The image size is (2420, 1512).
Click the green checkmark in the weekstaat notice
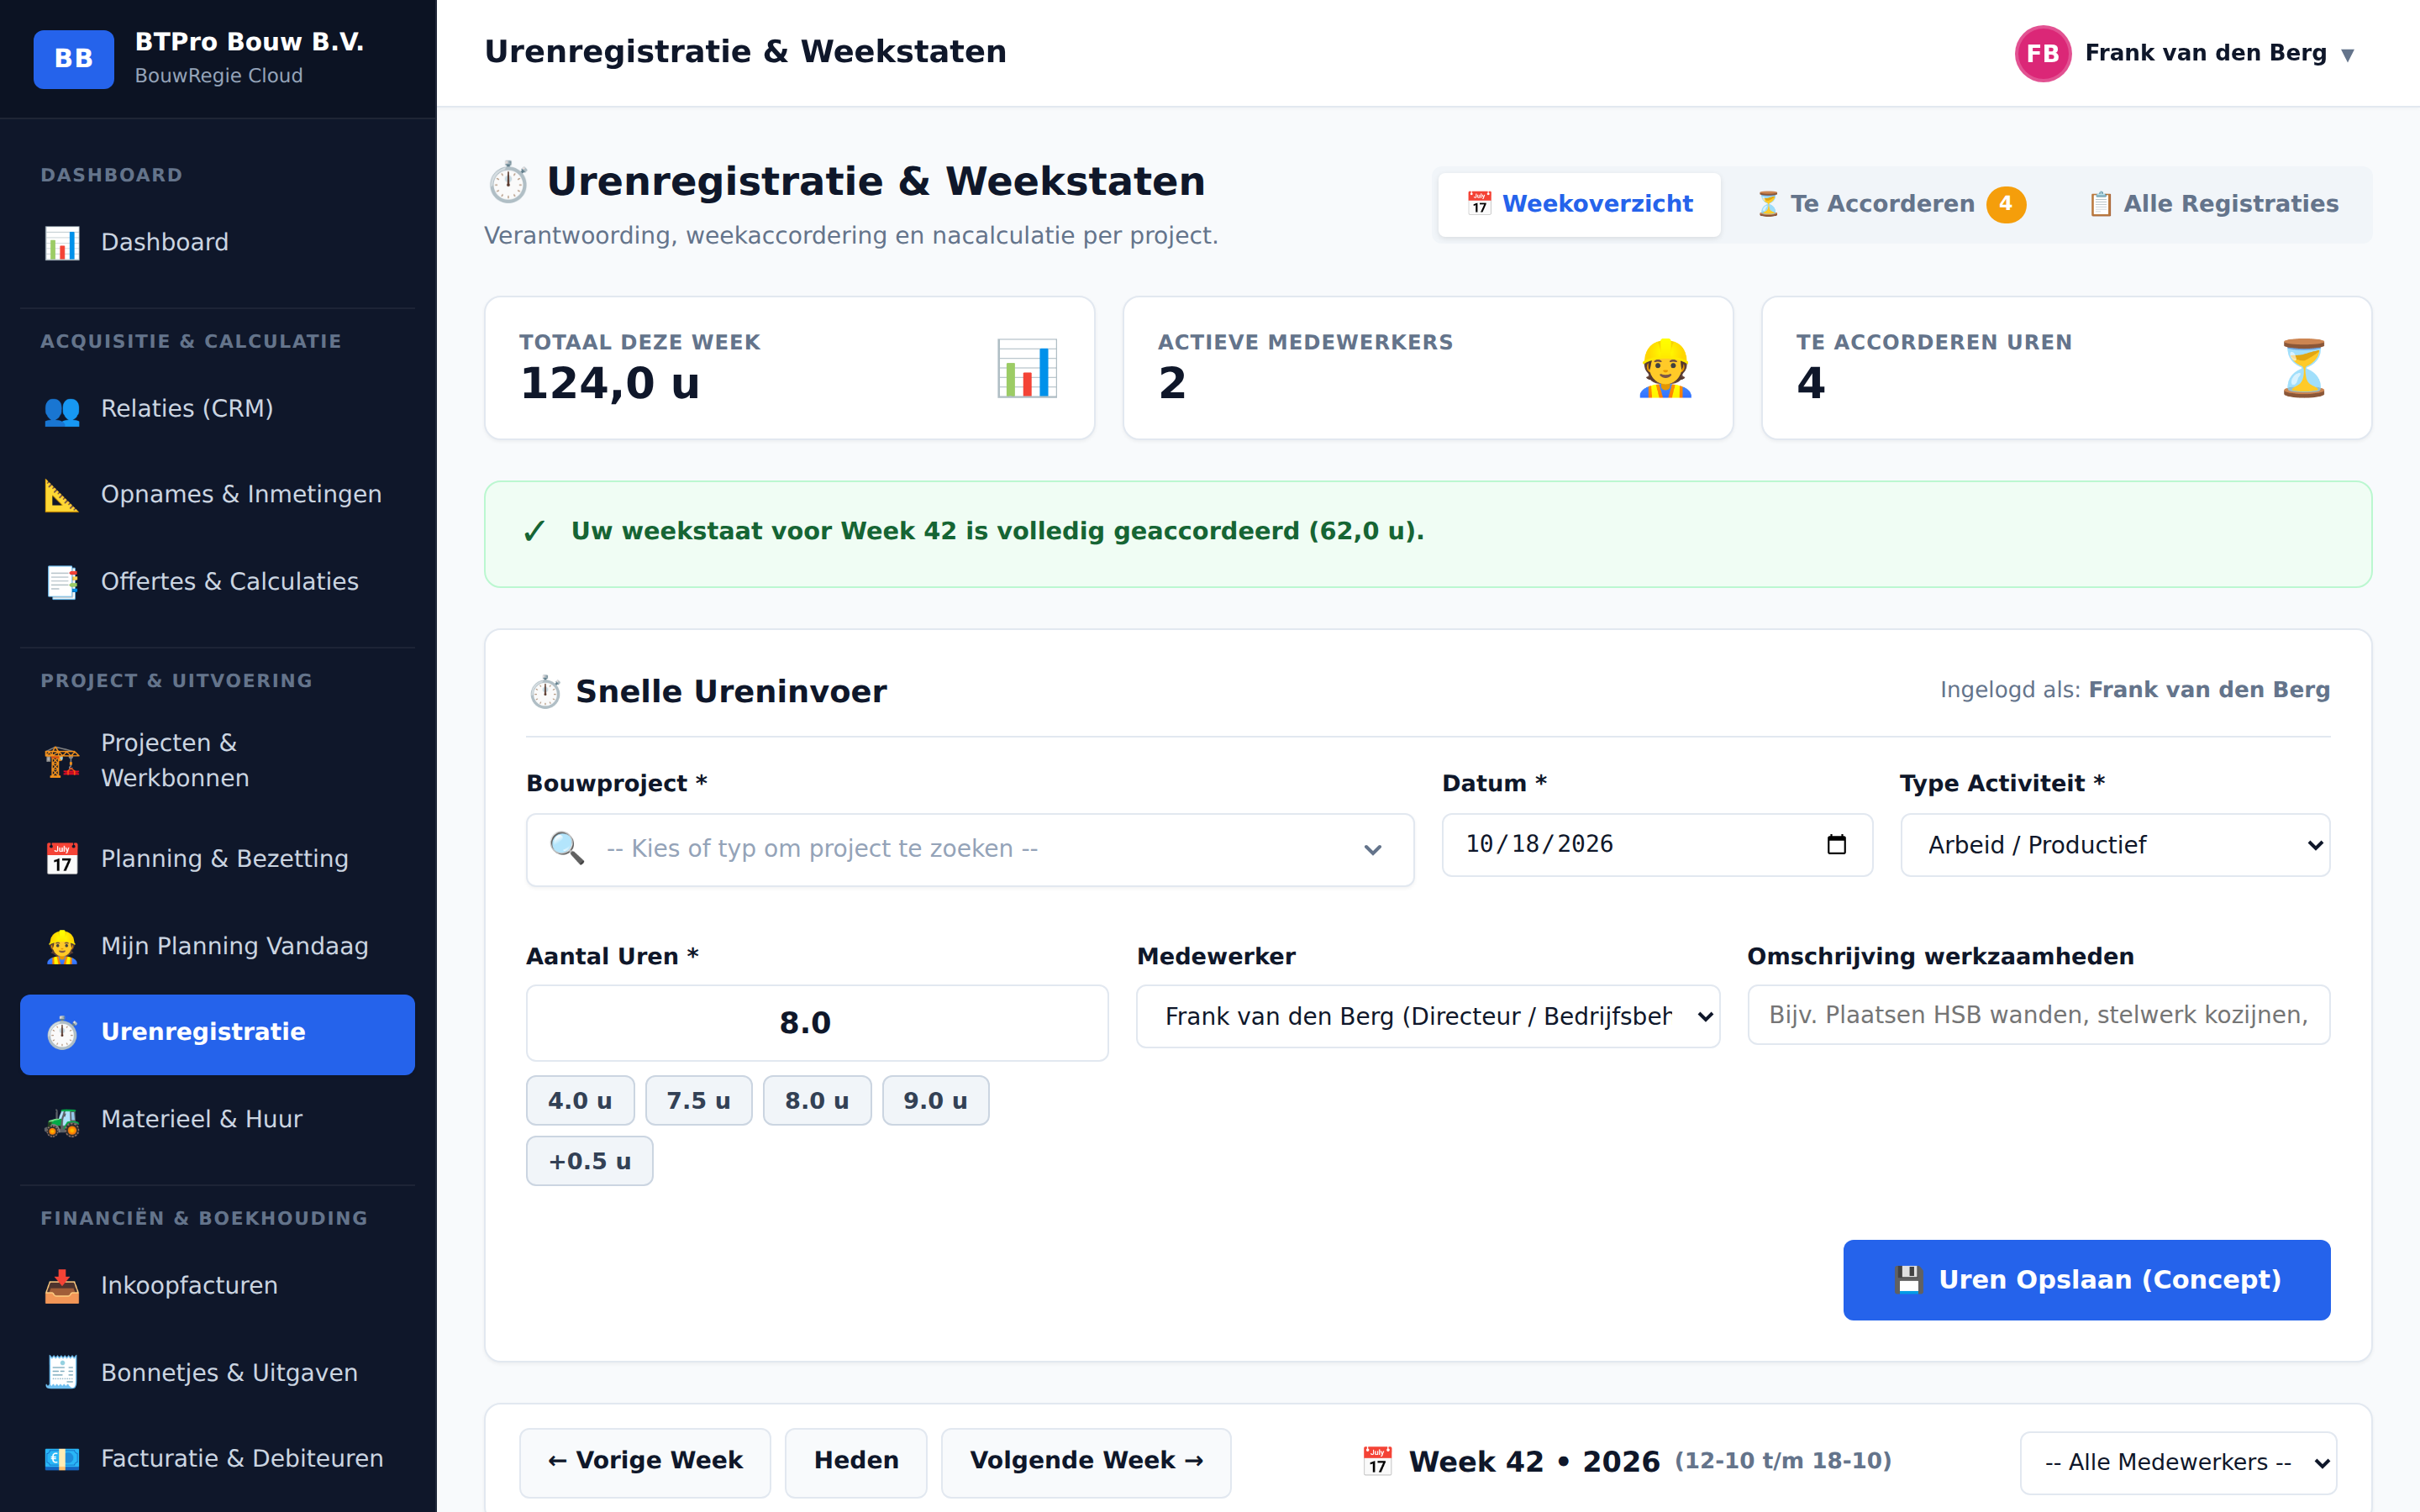[534, 531]
